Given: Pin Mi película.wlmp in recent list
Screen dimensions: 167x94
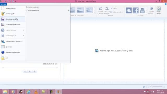Looking at the screenshot, I should point(68,10).
